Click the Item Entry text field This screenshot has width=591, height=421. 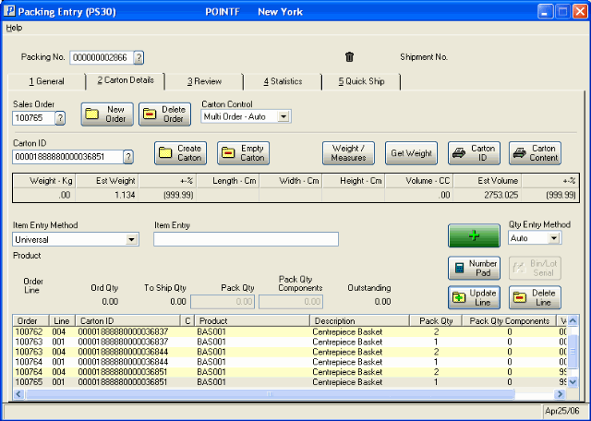click(x=247, y=239)
